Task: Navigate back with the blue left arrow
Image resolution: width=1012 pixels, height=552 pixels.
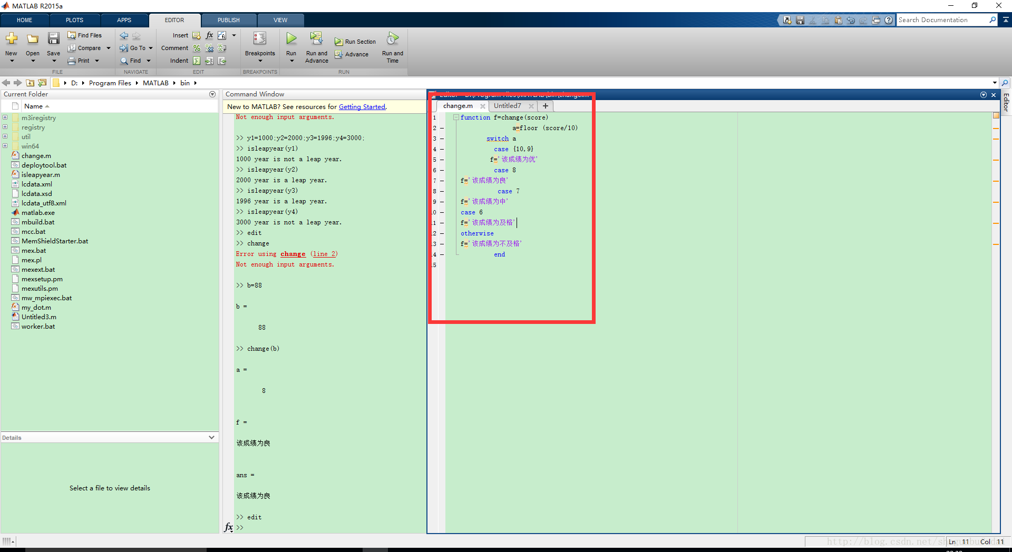Action: tap(124, 36)
